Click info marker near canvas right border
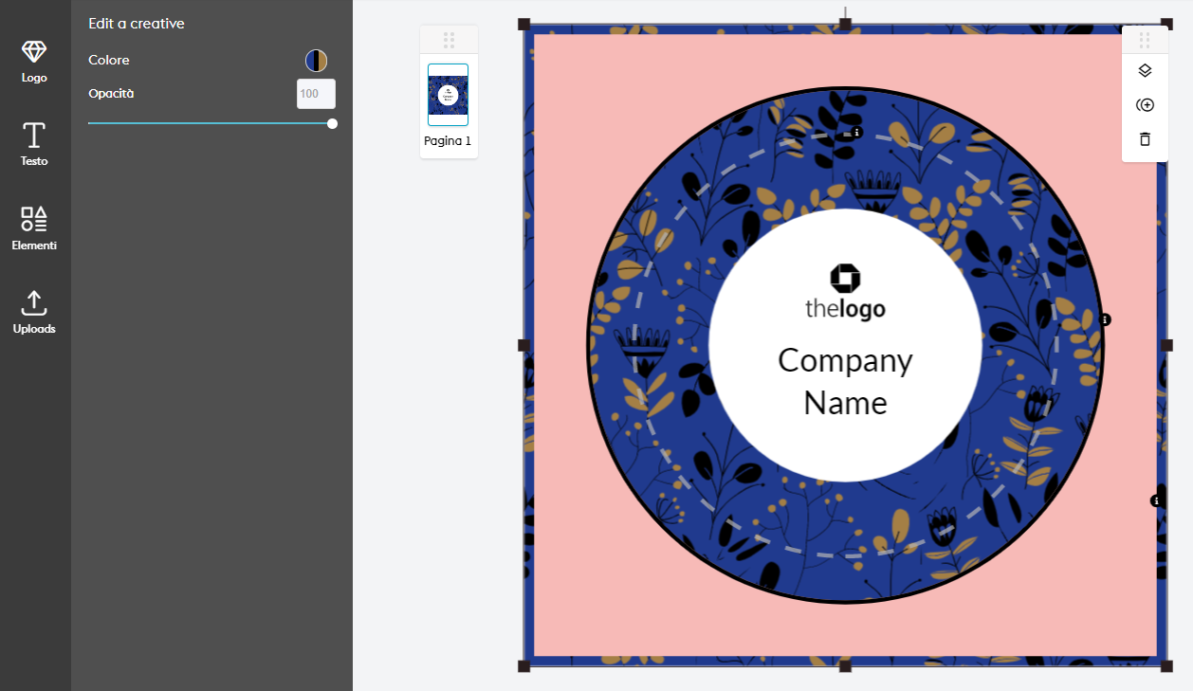 click(1156, 500)
